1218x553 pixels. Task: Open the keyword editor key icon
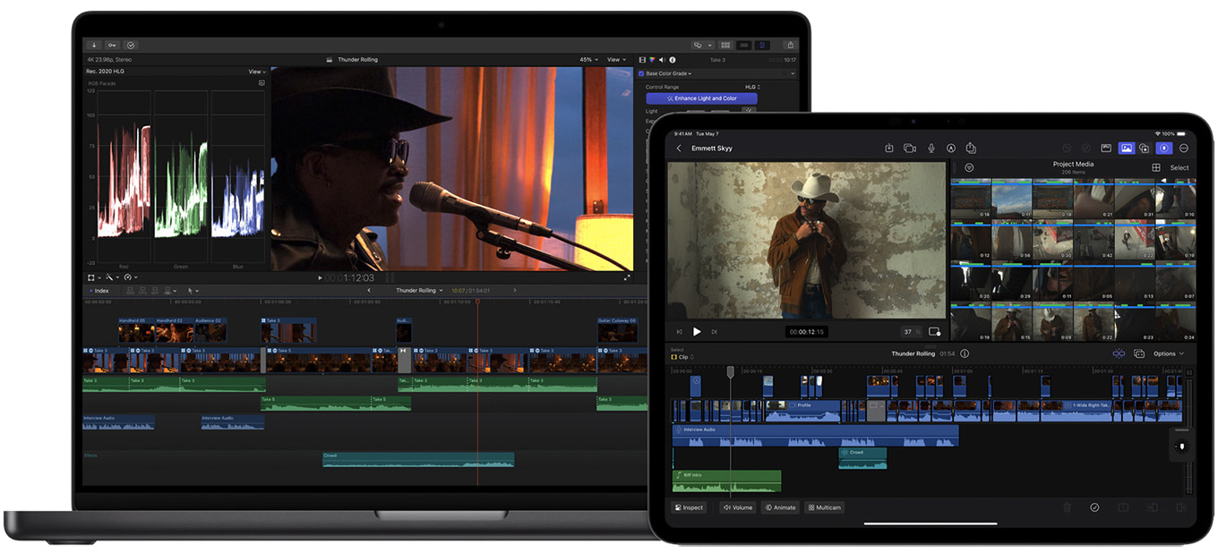(112, 45)
